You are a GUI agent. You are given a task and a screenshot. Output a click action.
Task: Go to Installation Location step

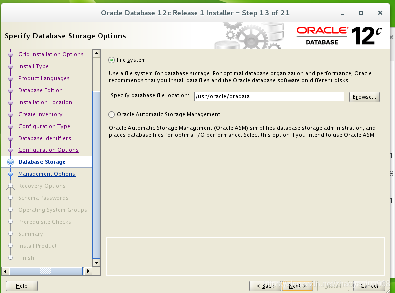(45, 102)
